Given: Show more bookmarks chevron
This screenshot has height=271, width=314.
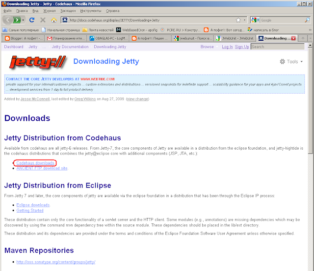Looking at the screenshot, I should (x=310, y=30).
